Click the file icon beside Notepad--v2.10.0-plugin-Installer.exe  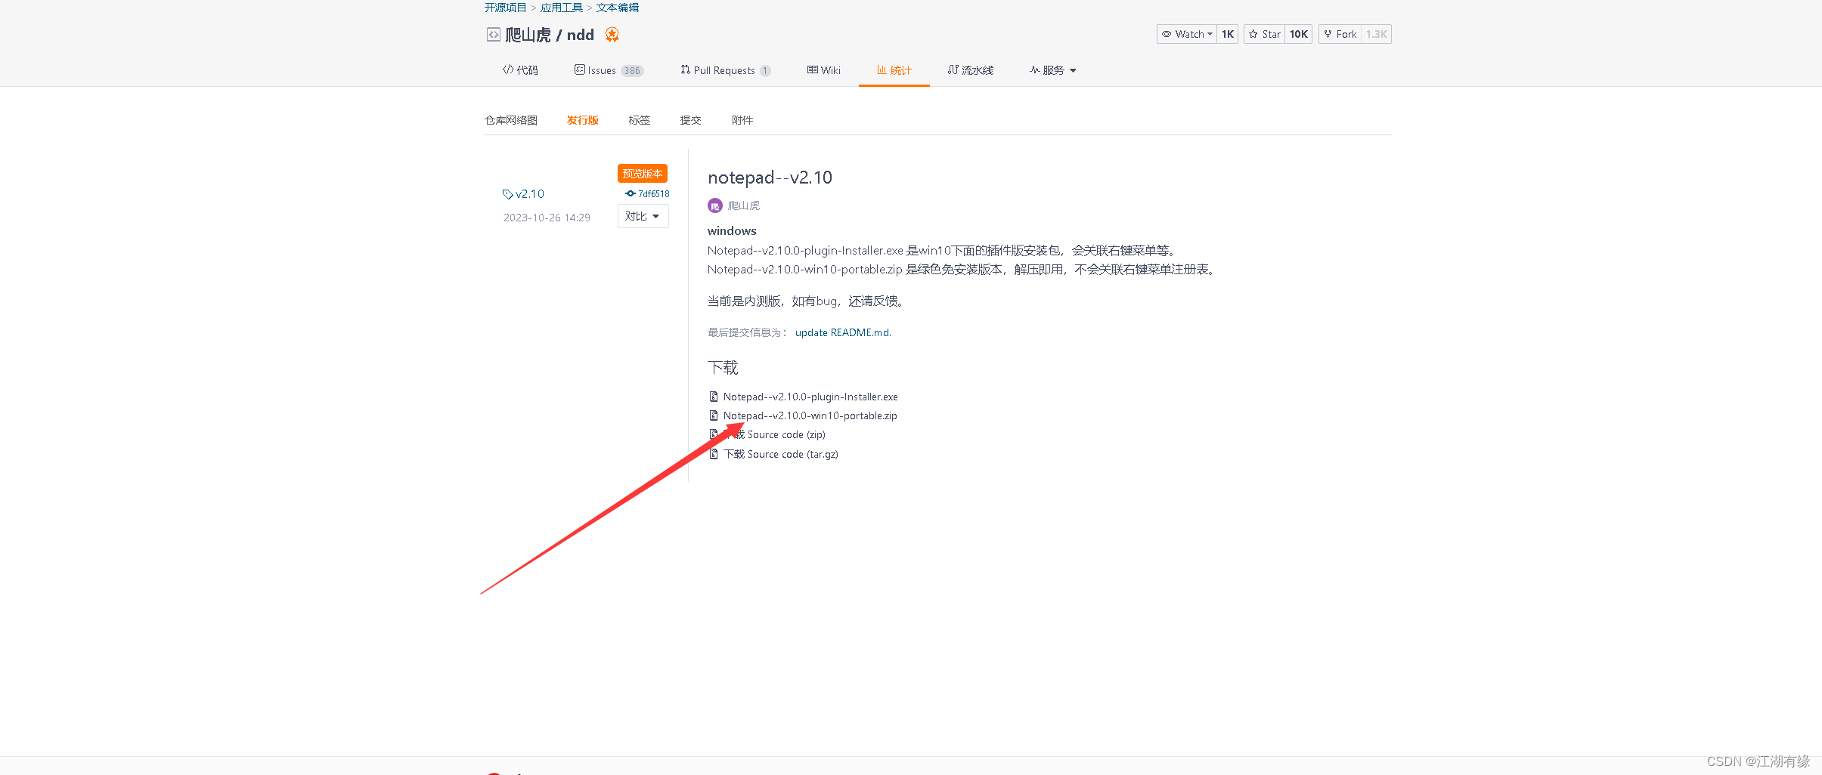714,397
